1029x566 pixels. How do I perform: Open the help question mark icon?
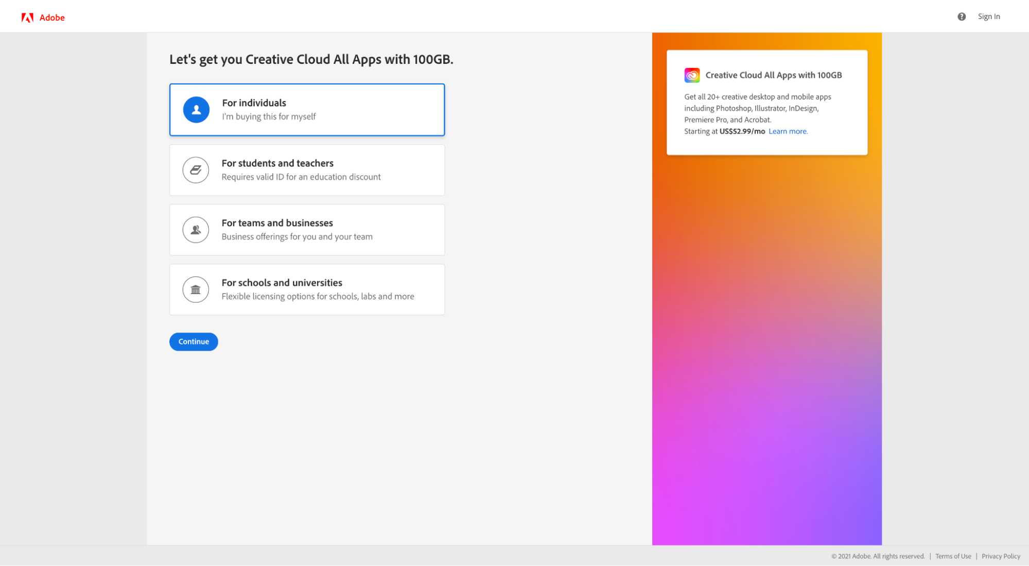coord(961,16)
